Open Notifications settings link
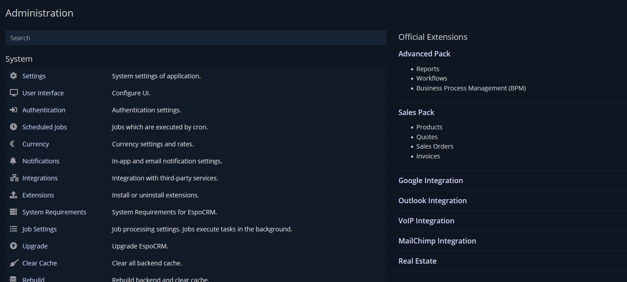 pos(41,161)
